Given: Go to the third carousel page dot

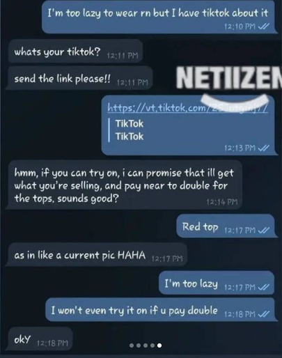Looking at the screenshot, I should pyautogui.click(x=146, y=345).
